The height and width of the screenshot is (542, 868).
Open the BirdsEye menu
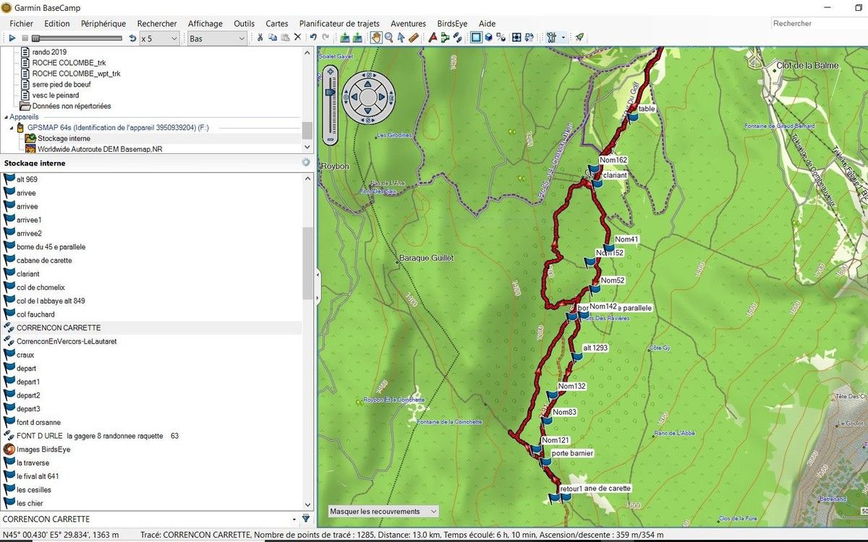(x=452, y=24)
